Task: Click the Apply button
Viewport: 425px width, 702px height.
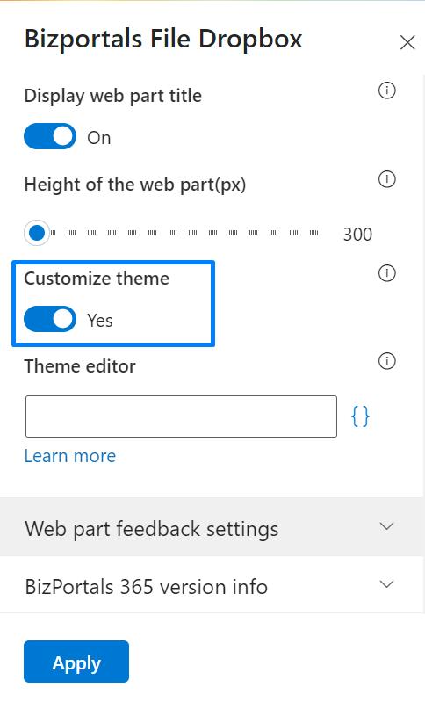Action: click(76, 662)
